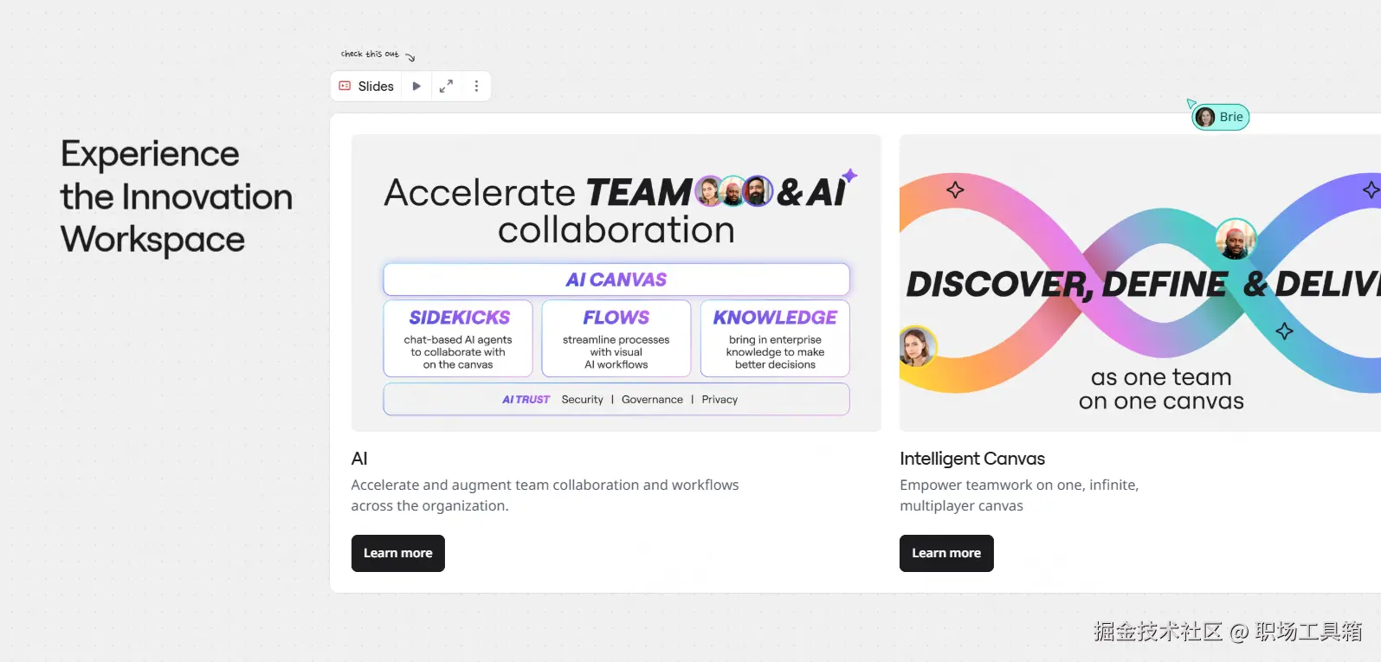Open the Slides three-dot options menu
This screenshot has height=662, width=1381.
[x=476, y=87]
